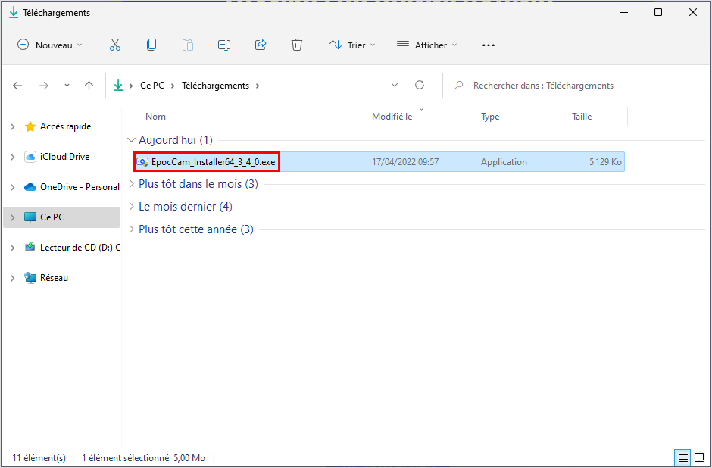Open the Afficher view dropdown
Screen dimensions: 712x468
pos(427,45)
